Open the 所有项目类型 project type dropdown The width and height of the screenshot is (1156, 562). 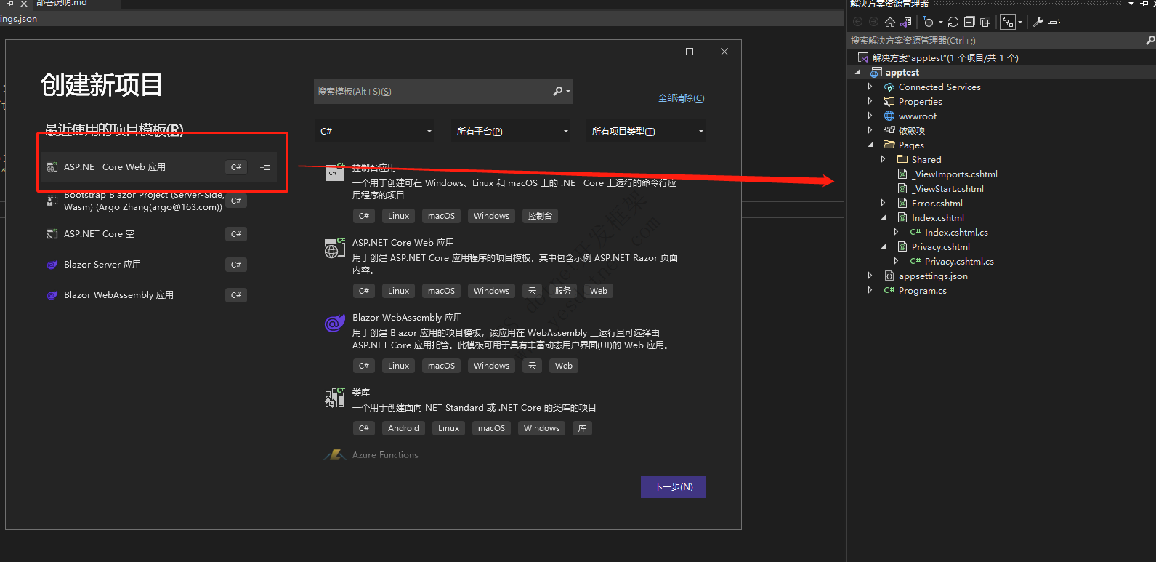click(647, 131)
